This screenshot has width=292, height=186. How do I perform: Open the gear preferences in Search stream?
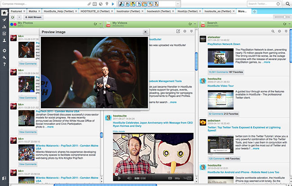(279, 31)
